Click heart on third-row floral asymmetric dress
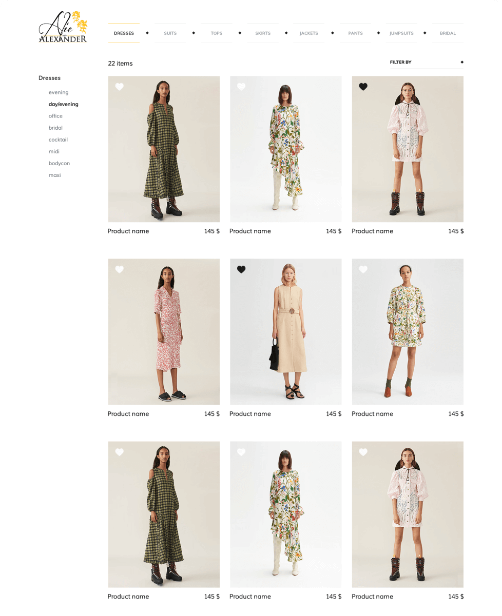Image resolution: width=502 pixels, height=616 pixels. 241,452
